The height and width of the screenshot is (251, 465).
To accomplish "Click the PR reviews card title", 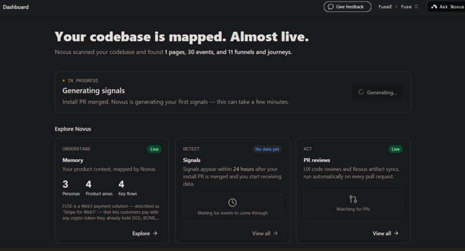I will point(317,160).
